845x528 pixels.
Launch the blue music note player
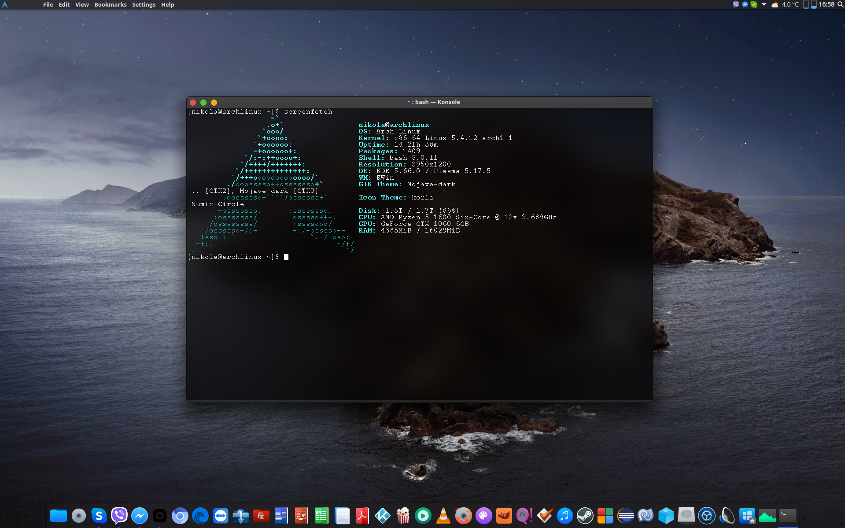[565, 516]
